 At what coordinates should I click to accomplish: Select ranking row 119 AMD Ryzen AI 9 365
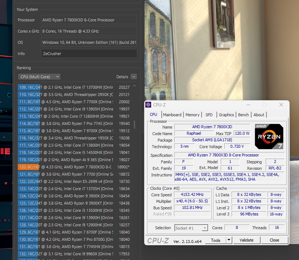(74, 160)
